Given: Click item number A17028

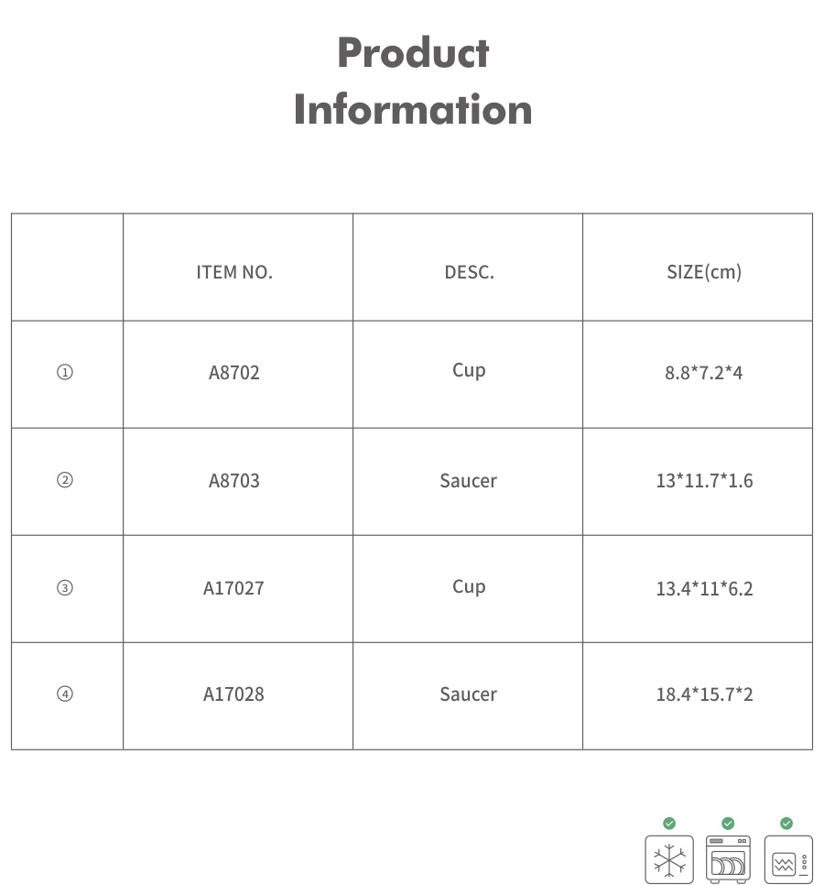Looking at the screenshot, I should click(x=233, y=694).
